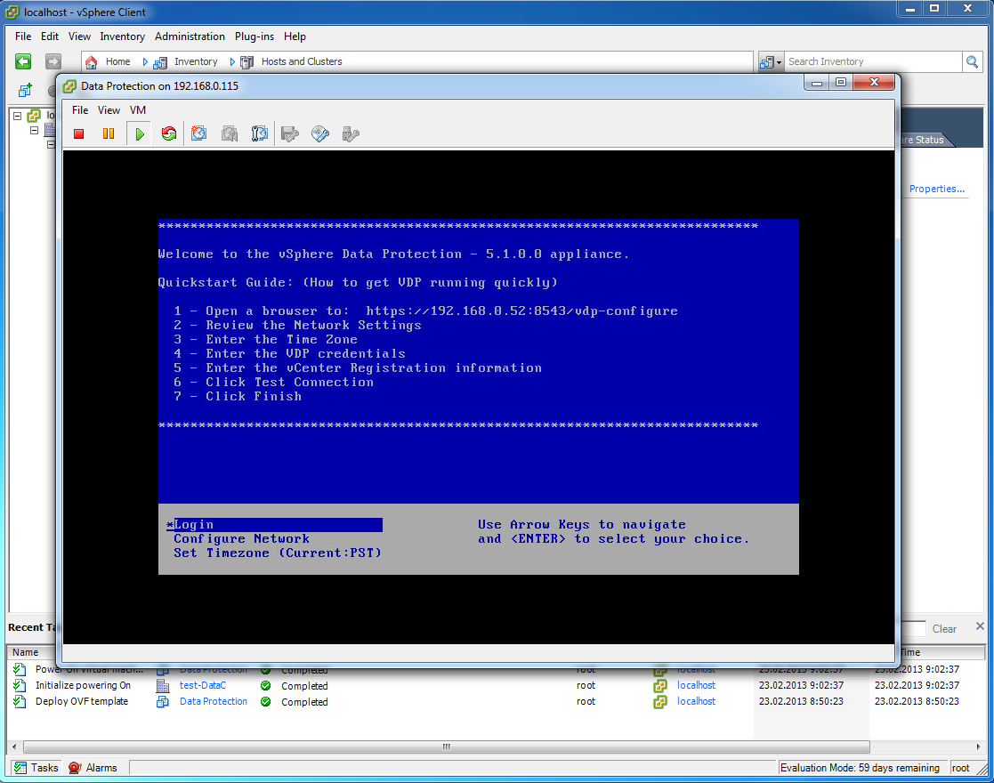Image resolution: width=994 pixels, height=783 pixels.
Task: Open the Inventory menu
Action: tap(122, 36)
